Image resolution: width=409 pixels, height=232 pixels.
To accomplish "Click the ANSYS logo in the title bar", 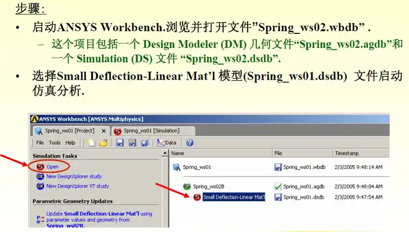I will point(34,119).
